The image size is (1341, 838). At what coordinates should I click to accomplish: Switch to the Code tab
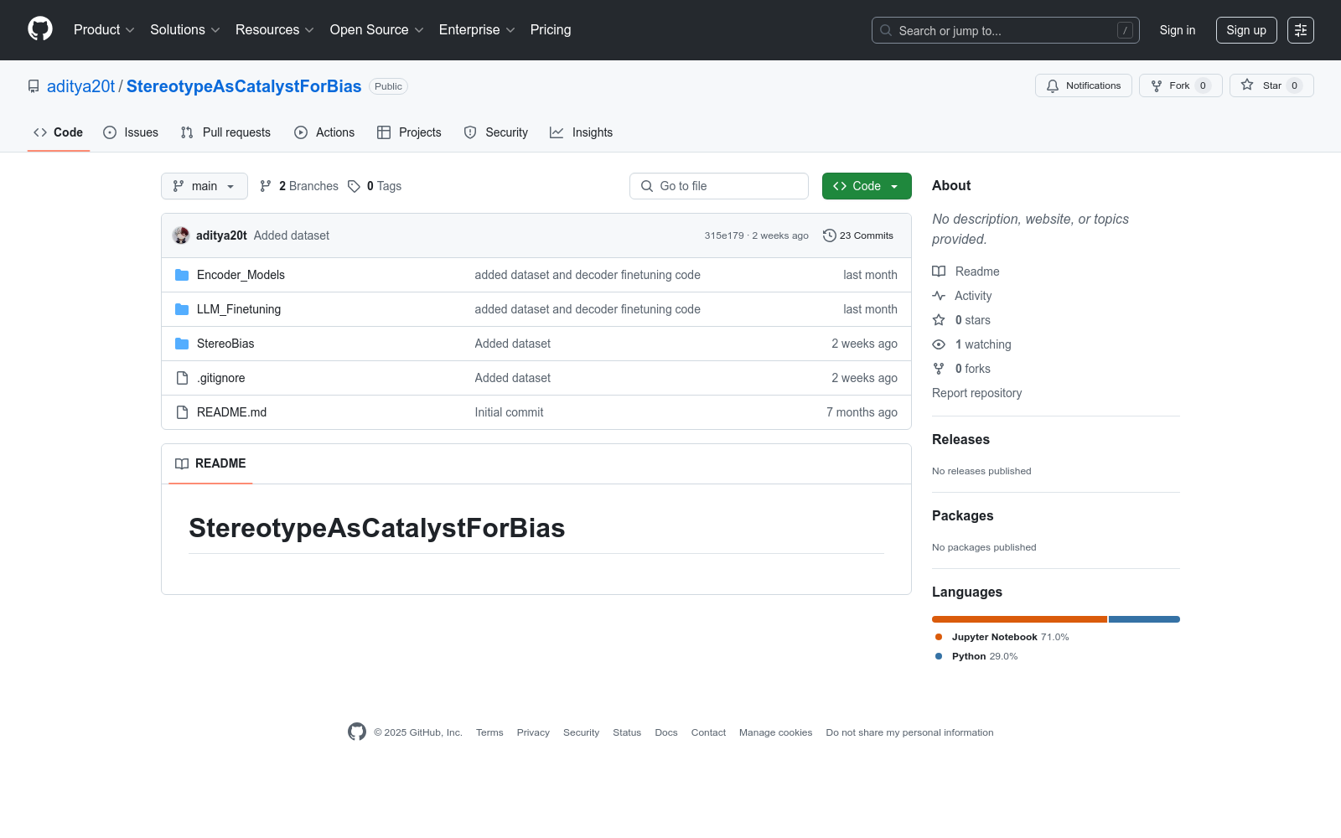tap(59, 132)
